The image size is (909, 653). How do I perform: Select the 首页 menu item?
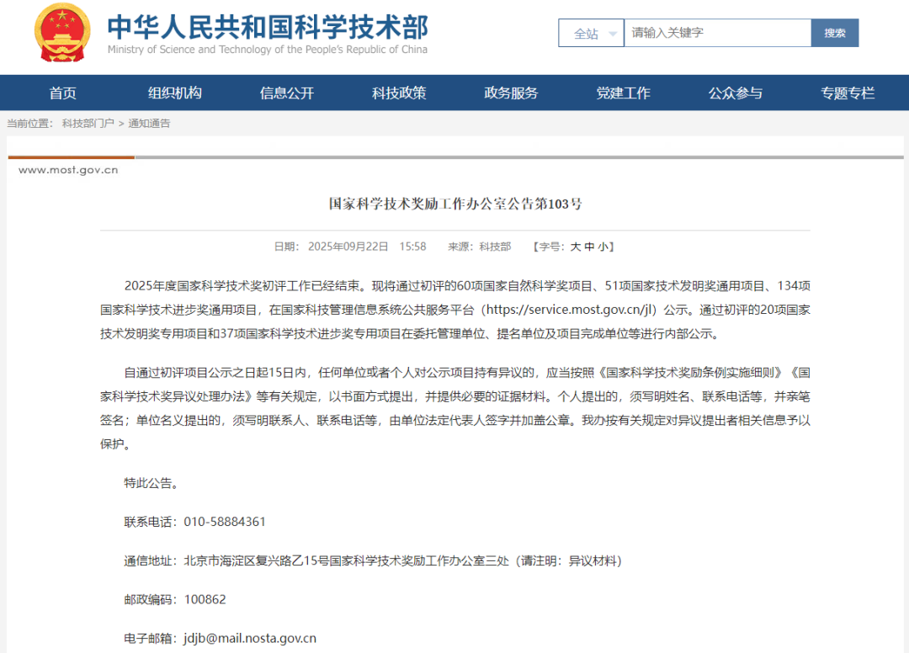tap(62, 93)
